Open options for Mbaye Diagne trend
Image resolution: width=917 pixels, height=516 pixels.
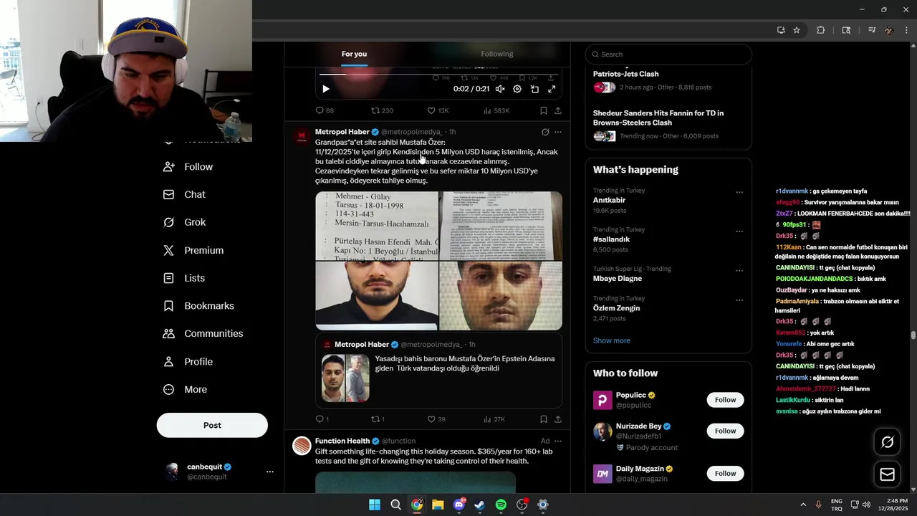[x=739, y=271]
